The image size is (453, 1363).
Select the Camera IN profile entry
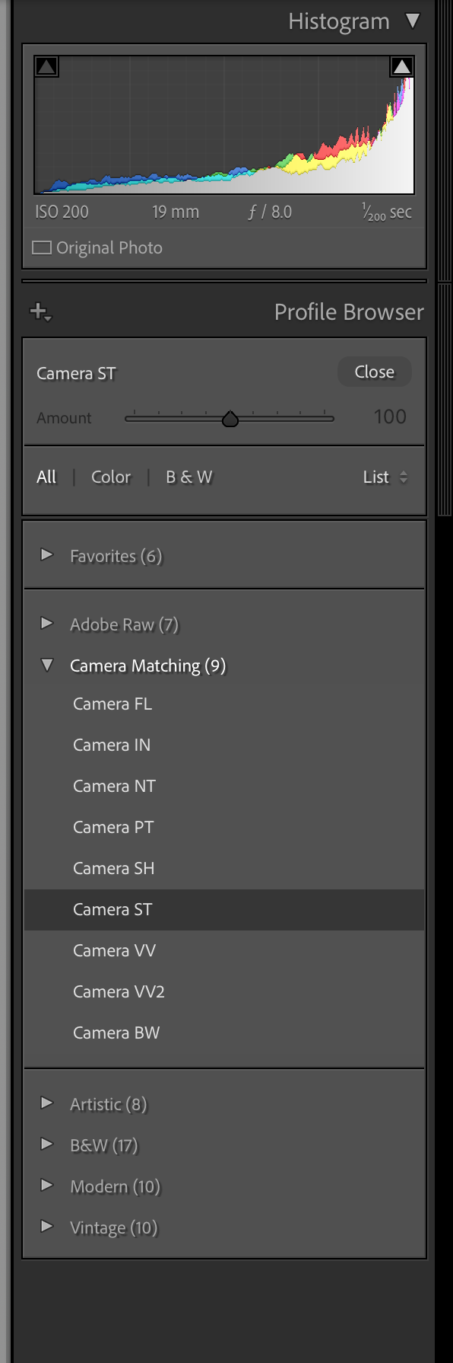click(112, 745)
